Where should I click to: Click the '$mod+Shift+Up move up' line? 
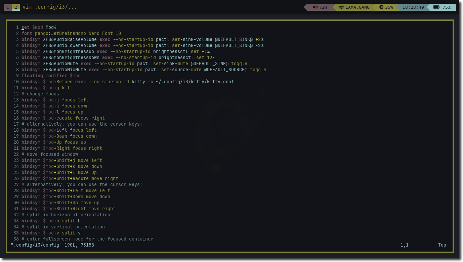(60, 203)
